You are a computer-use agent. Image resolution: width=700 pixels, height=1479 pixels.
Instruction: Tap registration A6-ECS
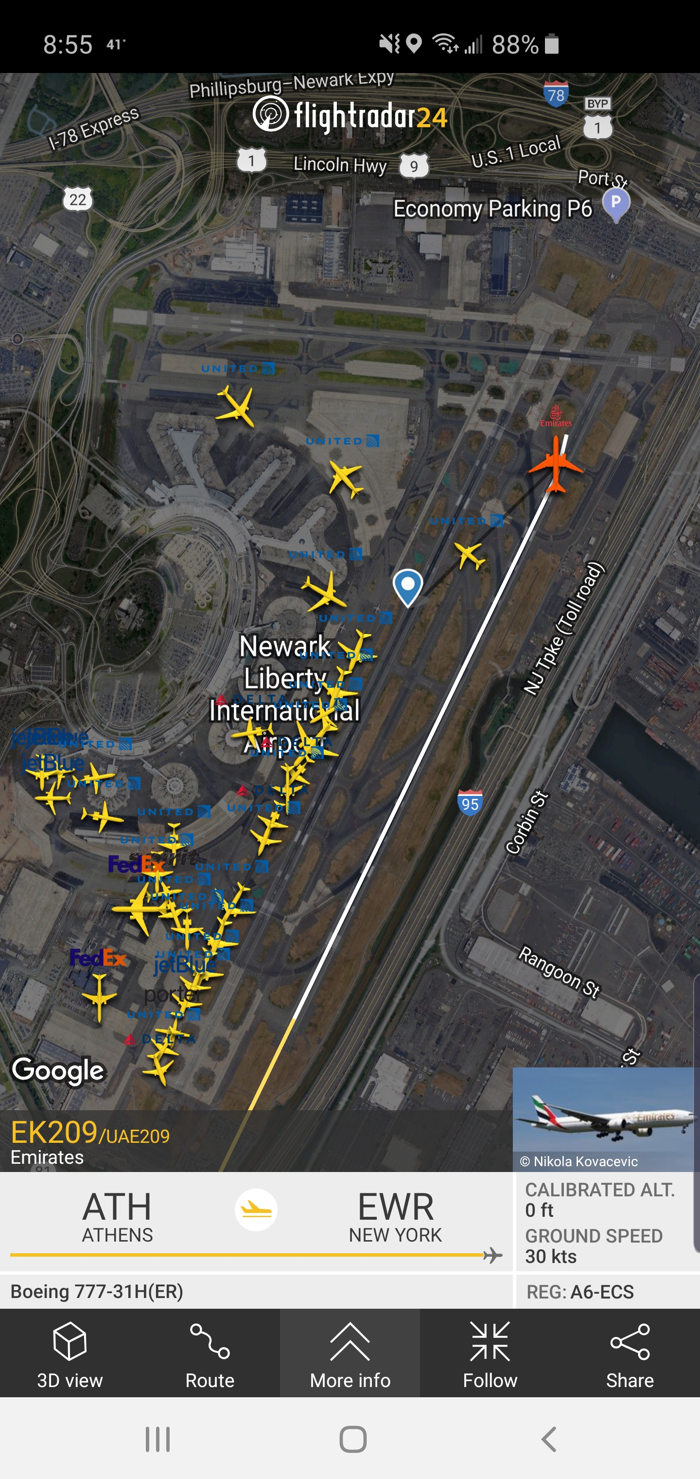[x=580, y=1291]
